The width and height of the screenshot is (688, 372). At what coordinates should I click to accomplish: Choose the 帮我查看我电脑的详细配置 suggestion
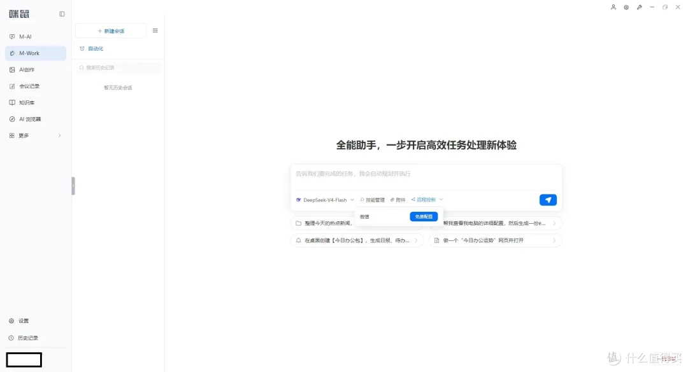tap(497, 223)
